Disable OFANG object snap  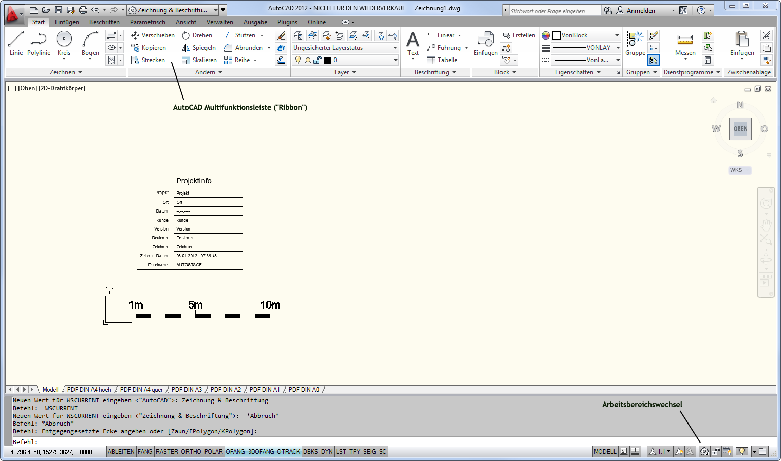click(x=235, y=452)
